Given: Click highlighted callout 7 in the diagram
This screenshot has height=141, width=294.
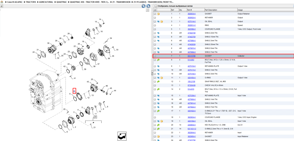Looking at the screenshot, I should [x=74, y=91].
